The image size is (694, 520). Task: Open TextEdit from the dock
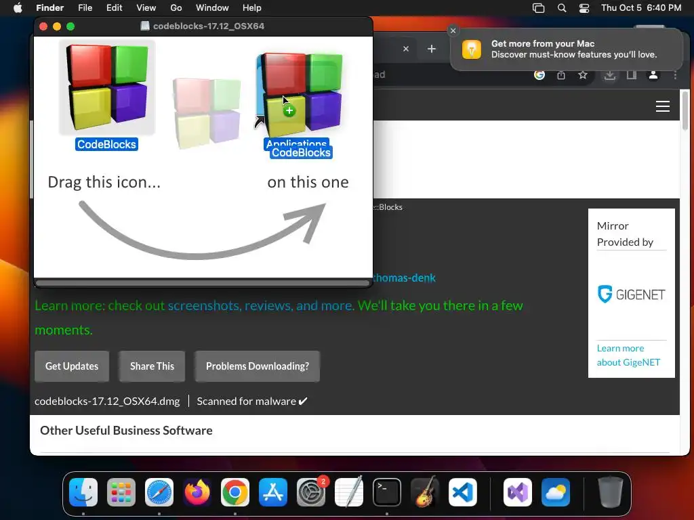[x=349, y=492]
